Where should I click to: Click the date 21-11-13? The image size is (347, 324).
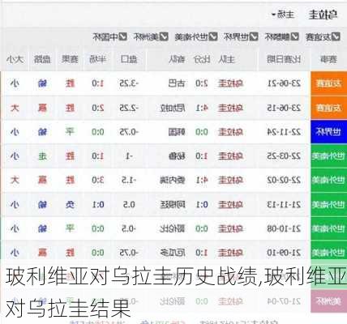point(284,204)
